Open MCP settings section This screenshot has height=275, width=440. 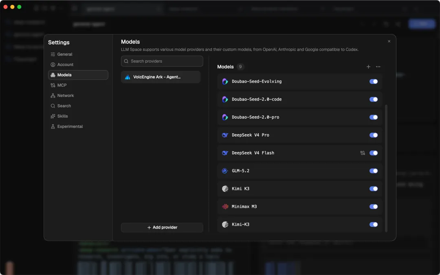pos(78,85)
